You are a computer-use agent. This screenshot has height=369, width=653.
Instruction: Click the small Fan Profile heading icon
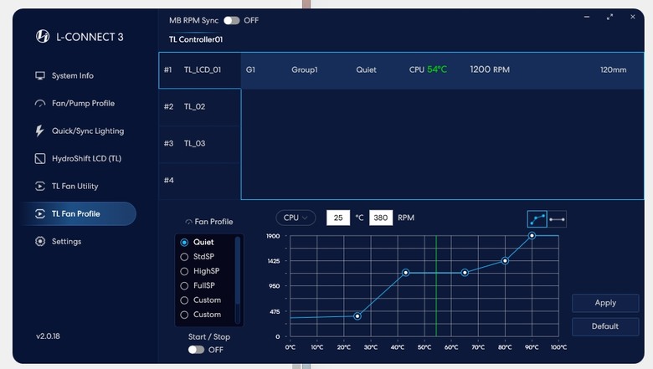coord(188,222)
